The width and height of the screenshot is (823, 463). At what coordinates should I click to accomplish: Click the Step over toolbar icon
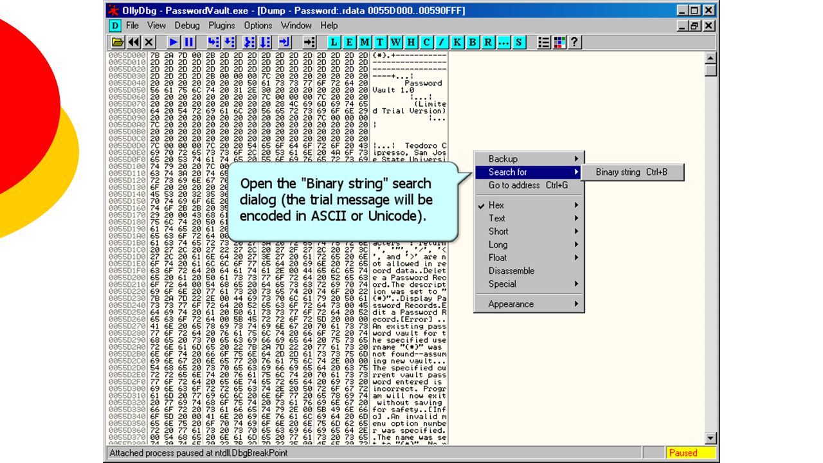click(x=229, y=42)
